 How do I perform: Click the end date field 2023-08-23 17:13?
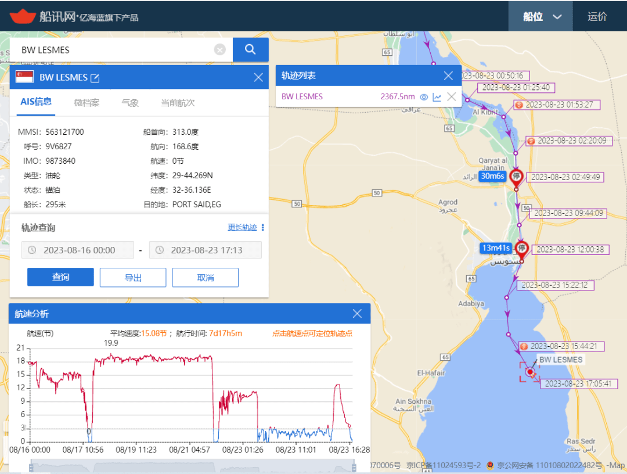point(206,250)
